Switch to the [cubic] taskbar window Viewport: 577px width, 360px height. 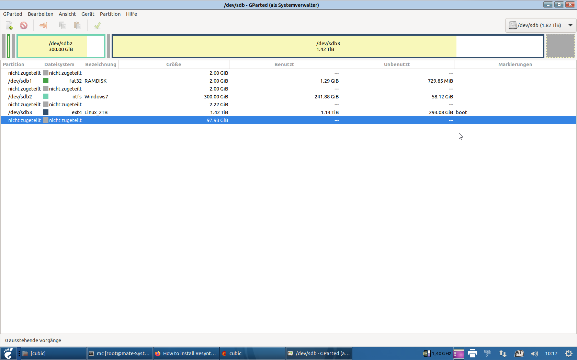click(54, 353)
